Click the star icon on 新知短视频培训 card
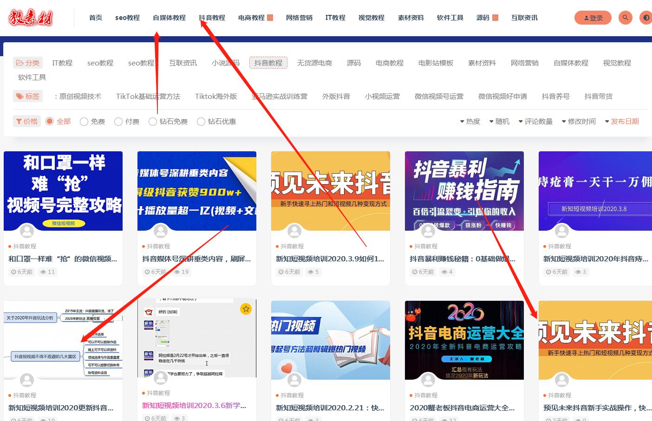Viewport: 652px width, 421px height. 246,308
